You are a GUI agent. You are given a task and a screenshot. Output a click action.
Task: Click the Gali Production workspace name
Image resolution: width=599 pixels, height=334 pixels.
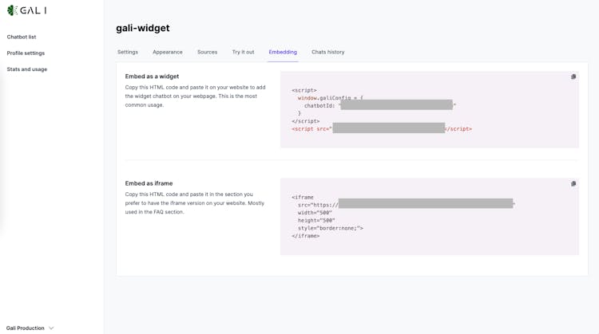(26, 328)
